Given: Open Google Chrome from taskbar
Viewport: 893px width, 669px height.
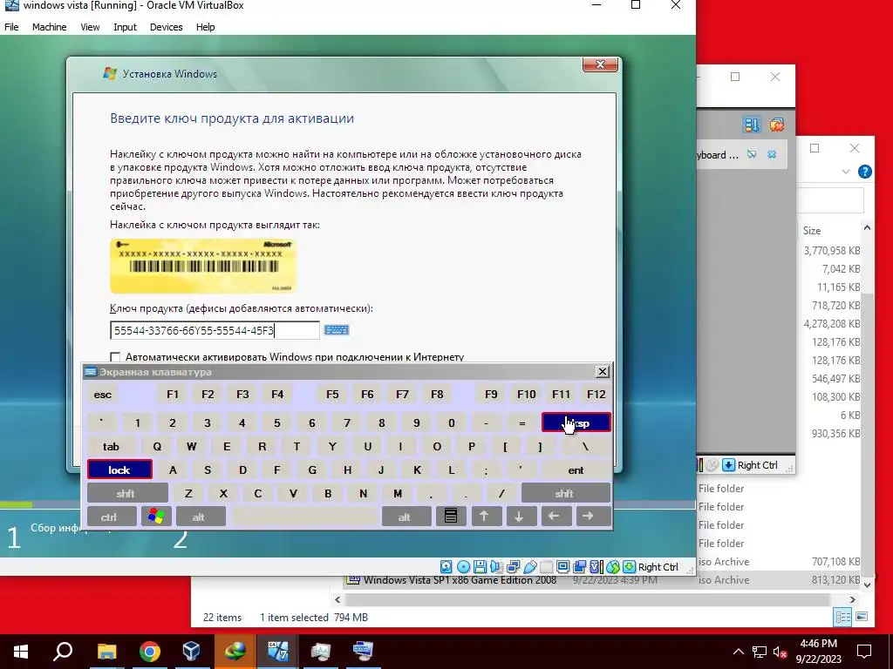Looking at the screenshot, I should tap(150, 651).
